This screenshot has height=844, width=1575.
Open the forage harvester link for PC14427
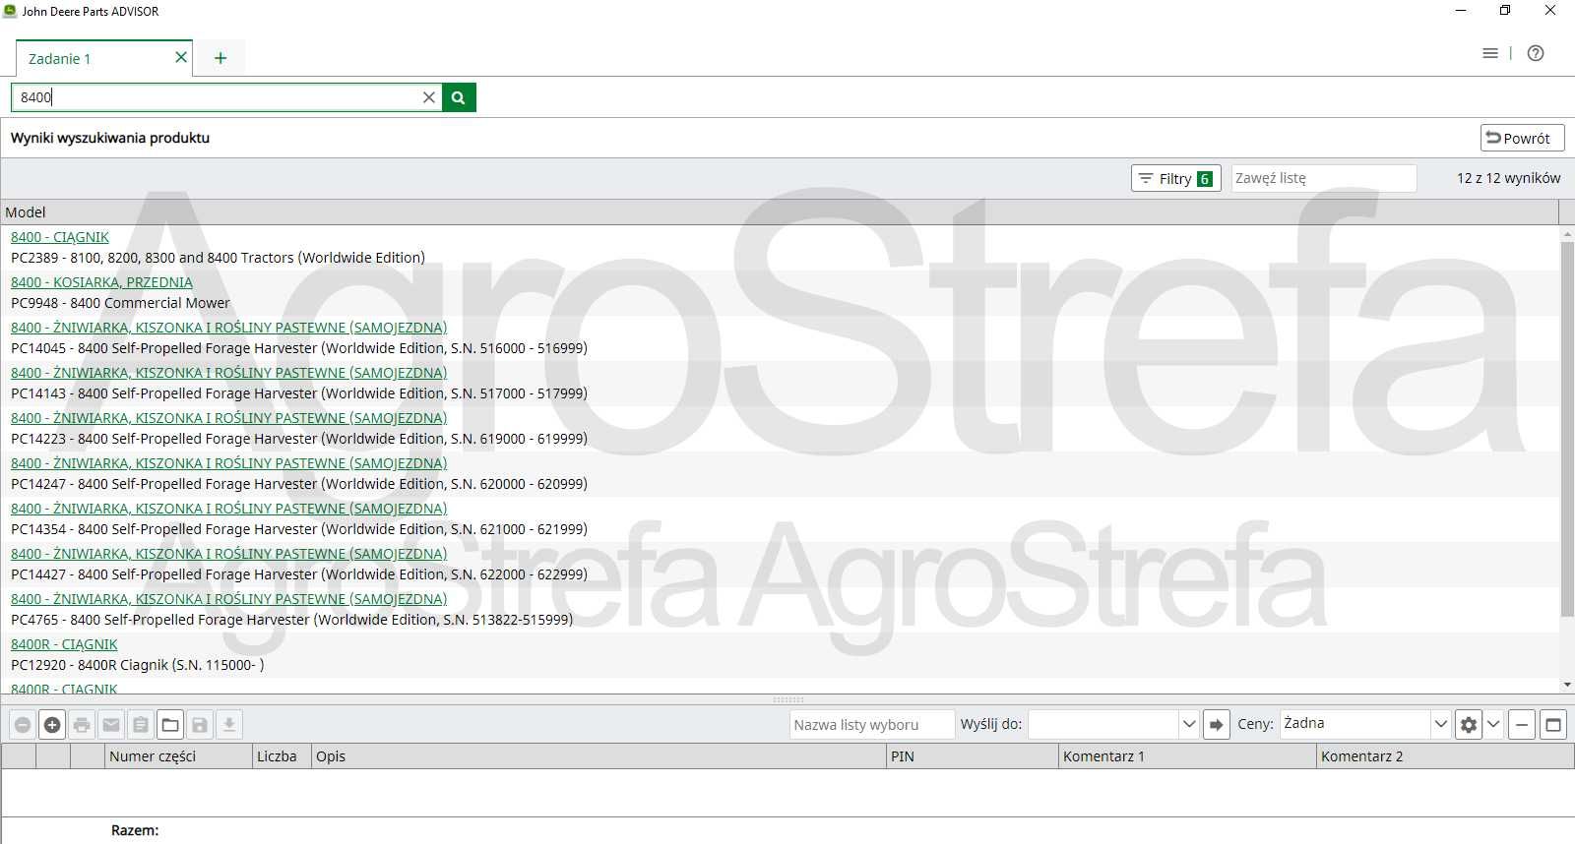[228, 554]
